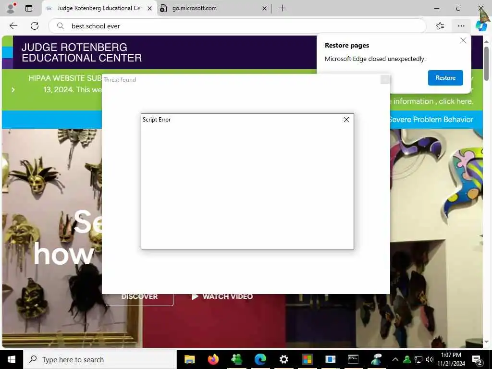492x369 pixels.
Task: Open the Edge profile icon
Action: click(x=11, y=8)
